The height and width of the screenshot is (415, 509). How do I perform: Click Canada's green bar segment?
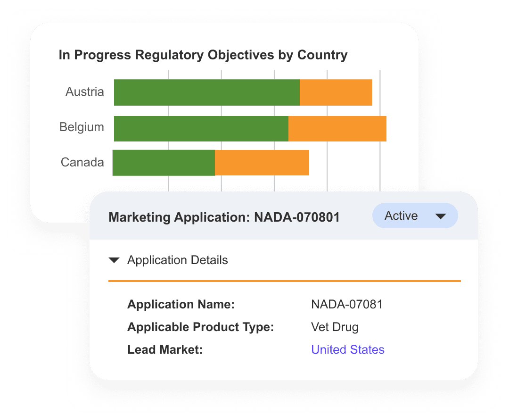[x=164, y=163]
